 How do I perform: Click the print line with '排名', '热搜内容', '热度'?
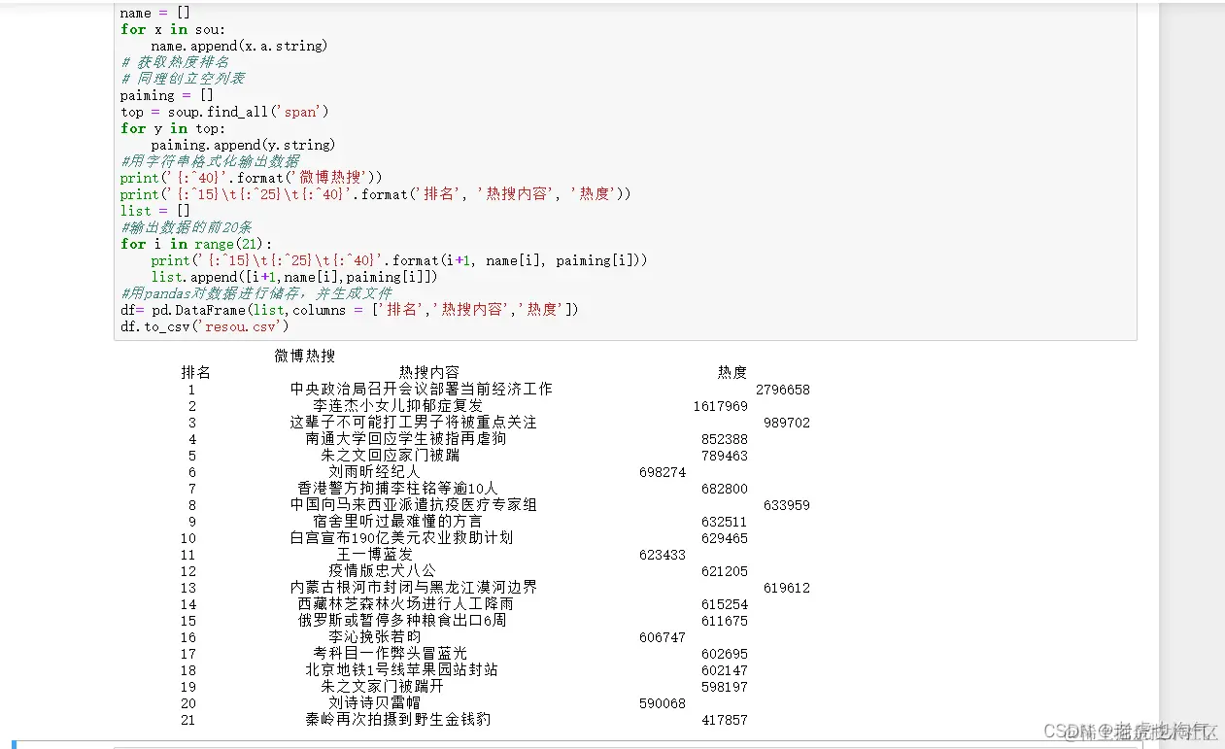click(376, 194)
